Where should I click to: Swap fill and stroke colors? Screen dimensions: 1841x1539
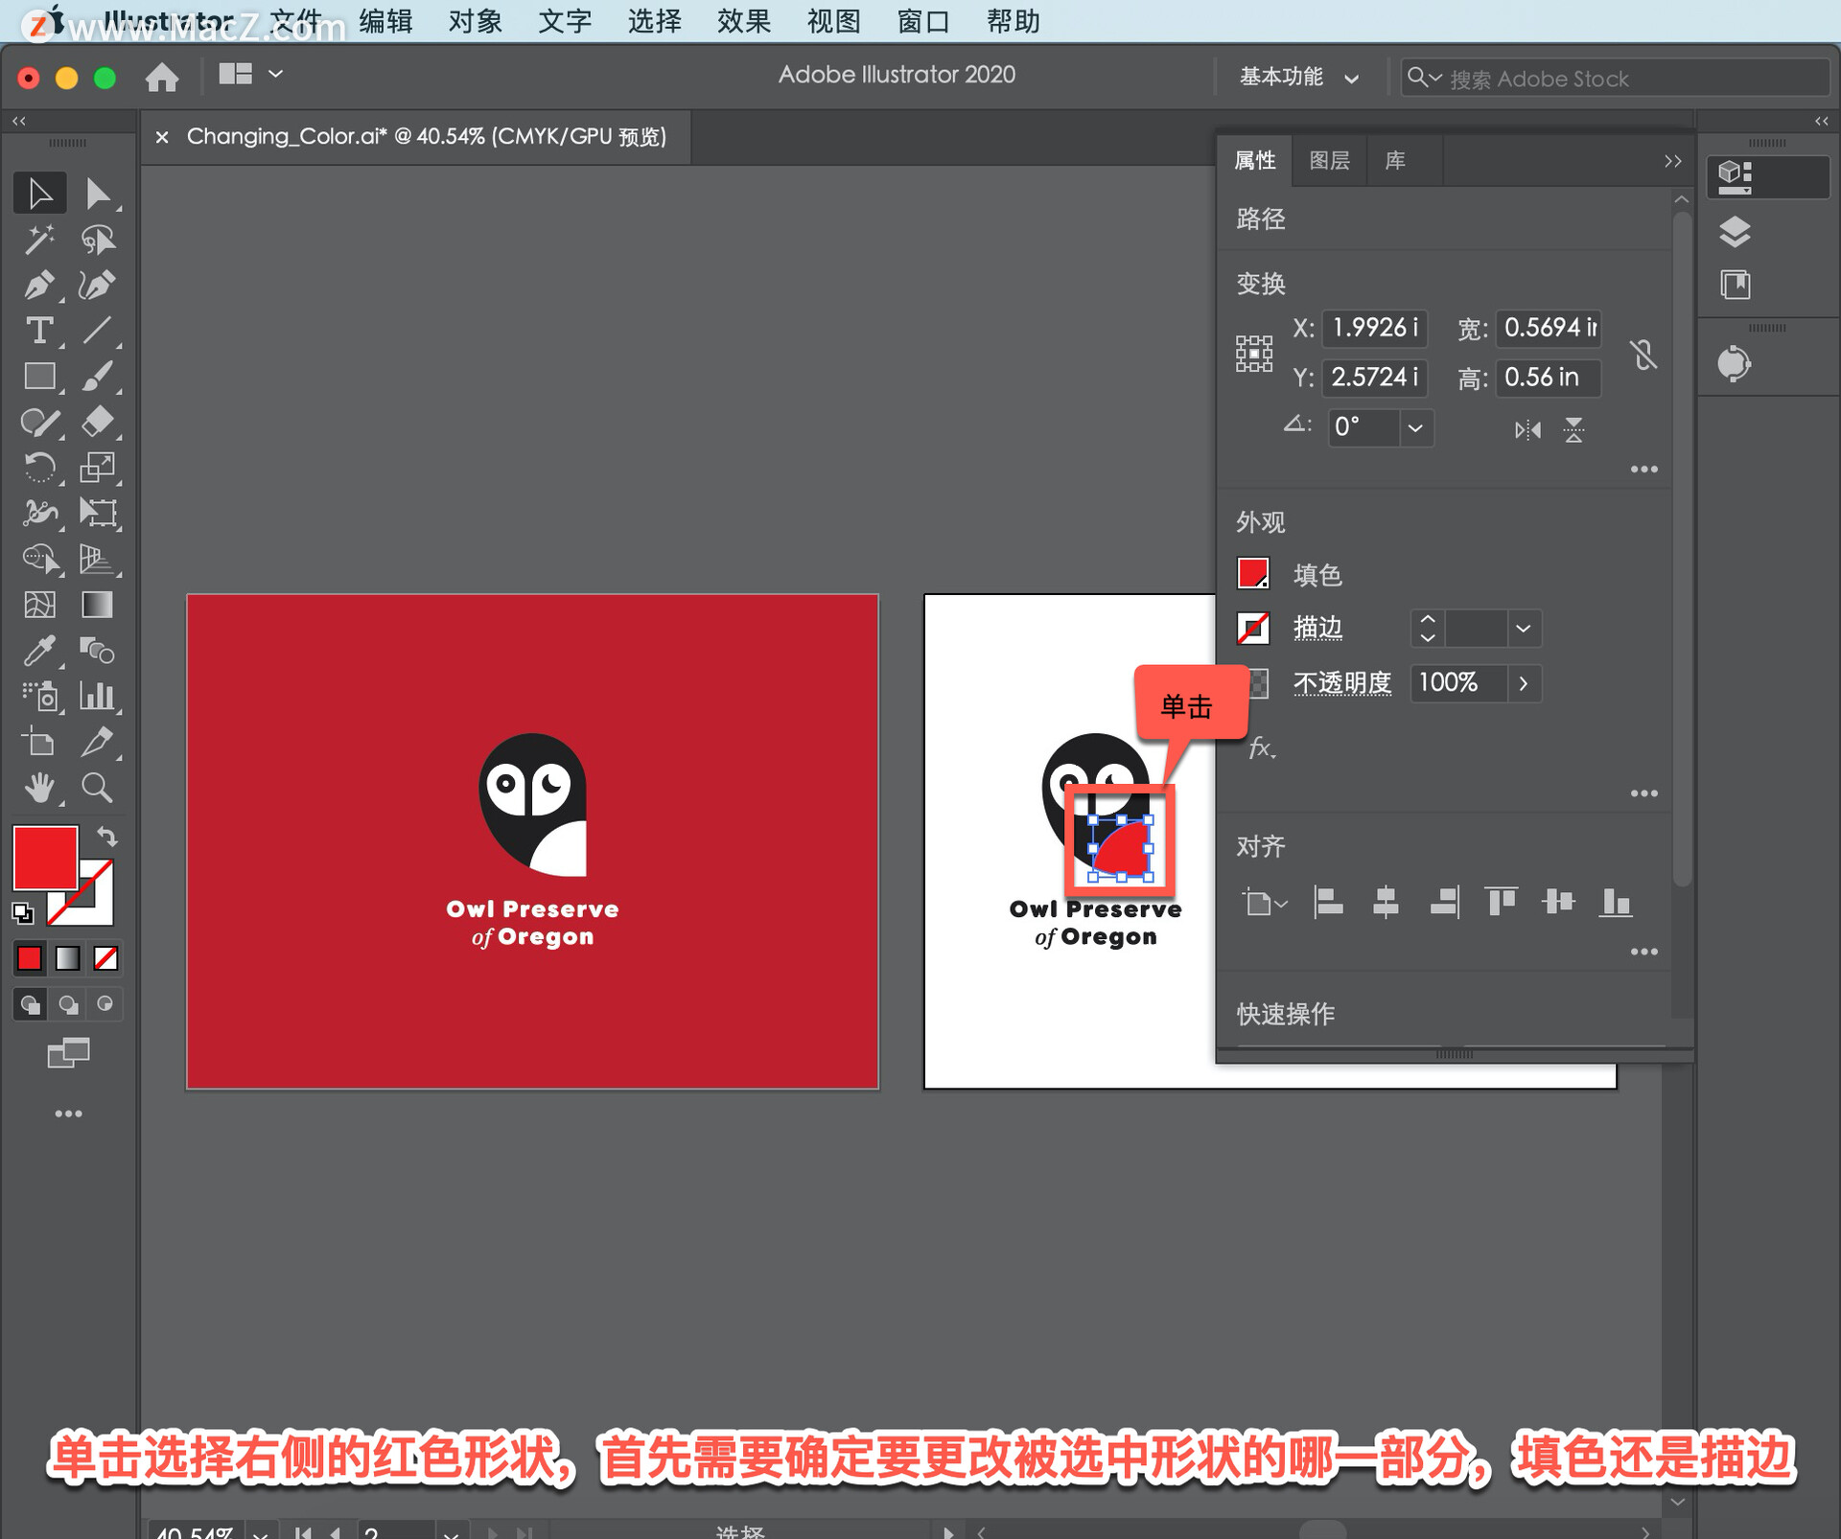coord(107,837)
